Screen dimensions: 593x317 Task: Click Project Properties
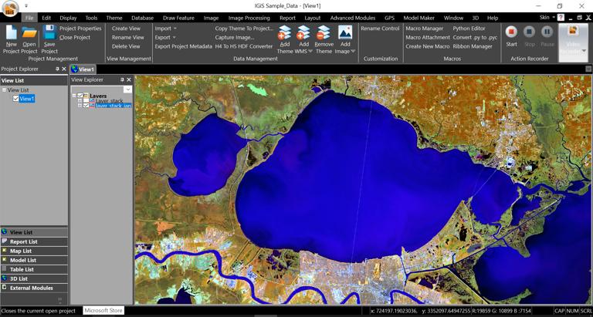tap(80, 29)
